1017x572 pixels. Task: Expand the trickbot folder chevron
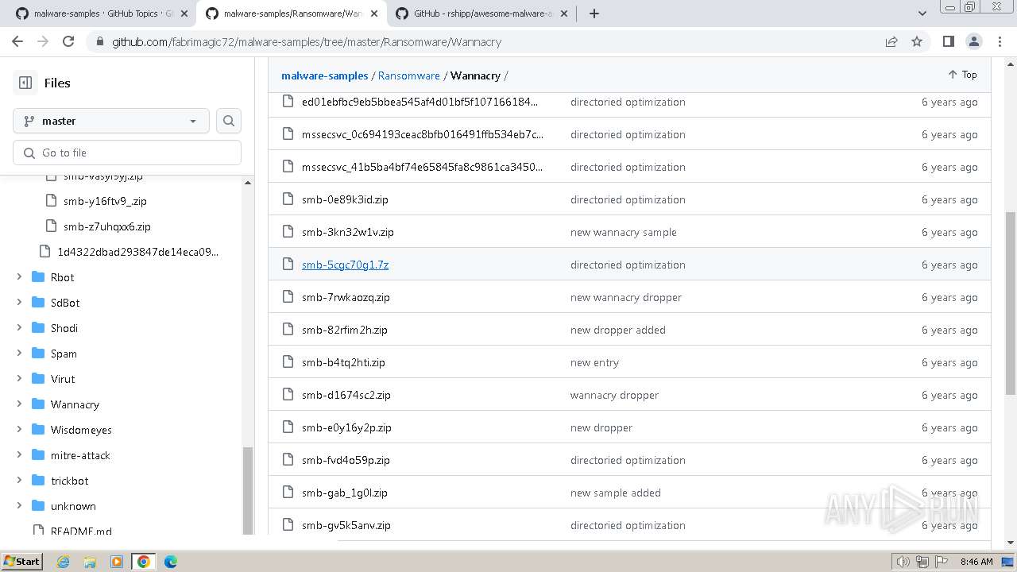[19, 481]
